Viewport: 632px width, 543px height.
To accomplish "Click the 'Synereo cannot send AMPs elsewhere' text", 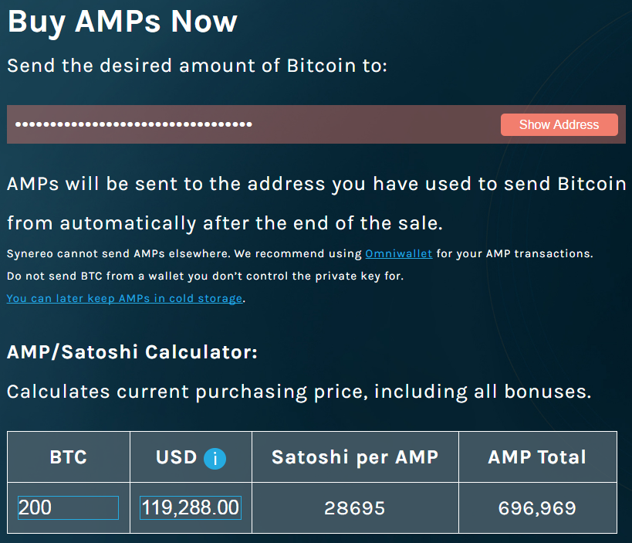I will pyautogui.click(x=119, y=253).
